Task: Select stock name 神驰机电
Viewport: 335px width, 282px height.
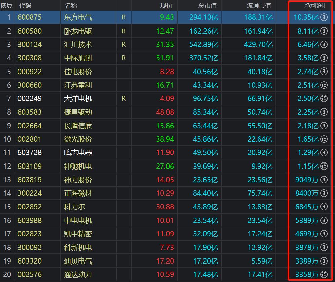Action: (x=78, y=166)
